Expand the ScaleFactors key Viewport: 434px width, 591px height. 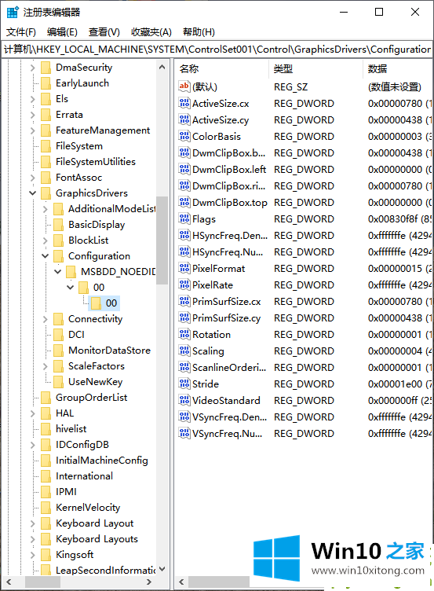click(46, 366)
